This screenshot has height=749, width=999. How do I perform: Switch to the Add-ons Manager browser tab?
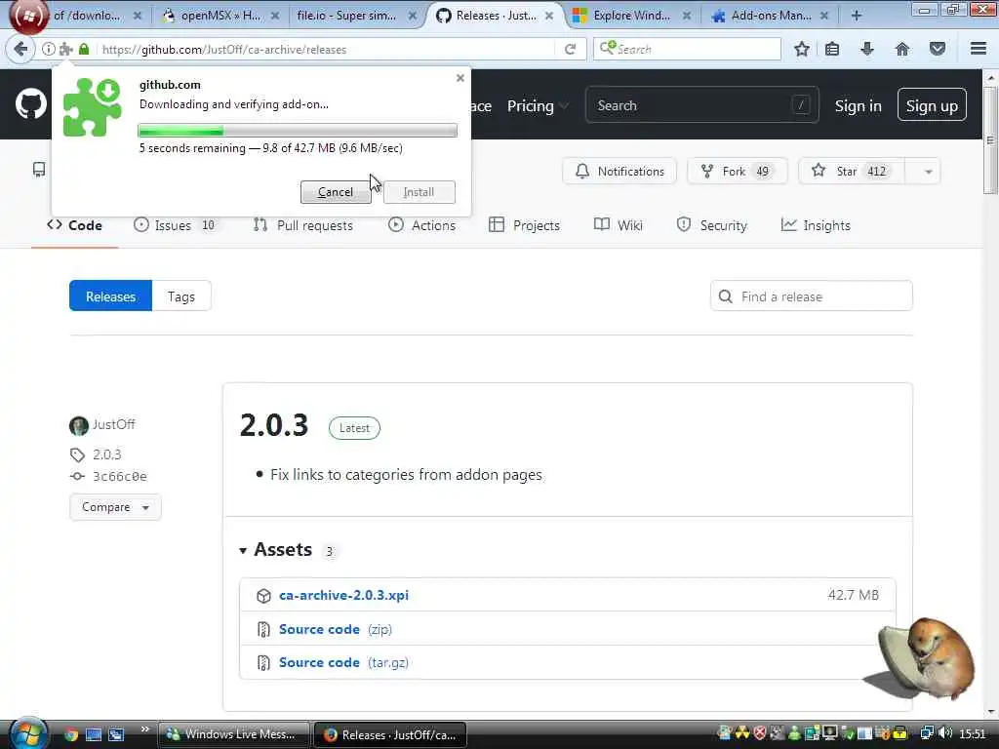(x=771, y=16)
